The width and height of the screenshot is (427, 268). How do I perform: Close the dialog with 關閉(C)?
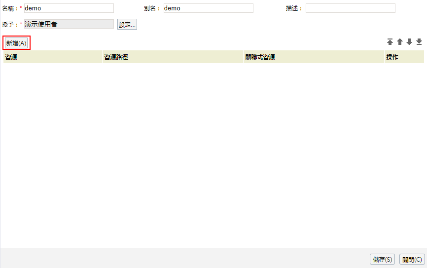(412, 259)
